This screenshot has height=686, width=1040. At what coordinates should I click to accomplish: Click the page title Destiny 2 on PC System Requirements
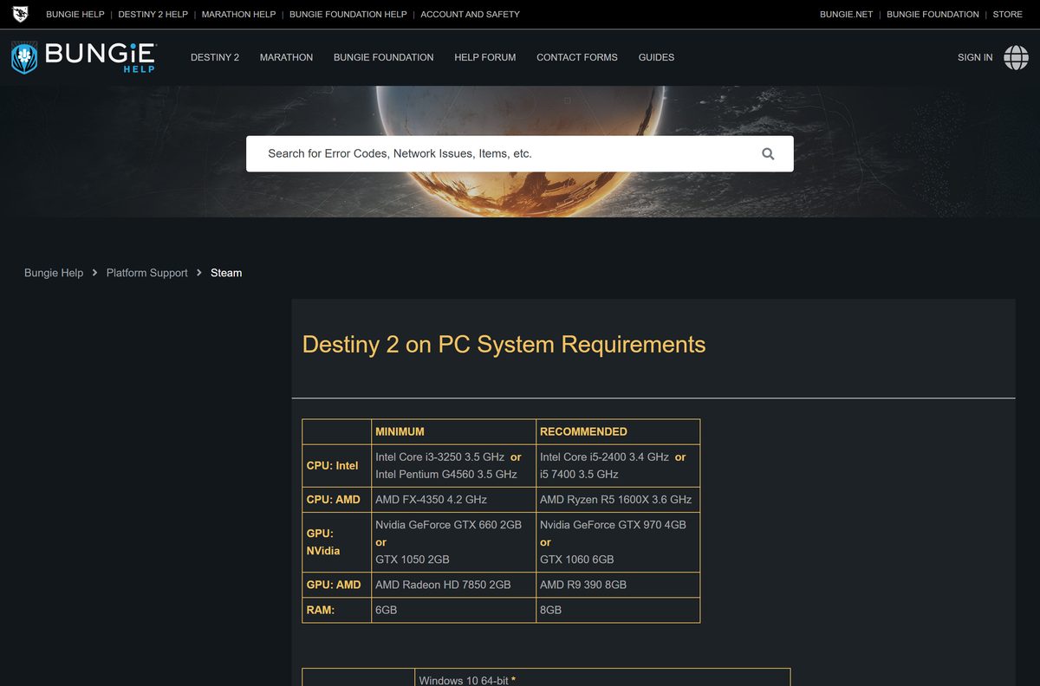click(x=504, y=344)
